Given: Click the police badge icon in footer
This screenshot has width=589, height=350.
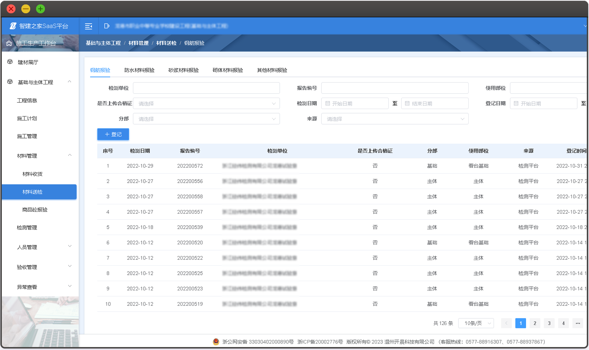Looking at the screenshot, I should pyautogui.click(x=216, y=342).
